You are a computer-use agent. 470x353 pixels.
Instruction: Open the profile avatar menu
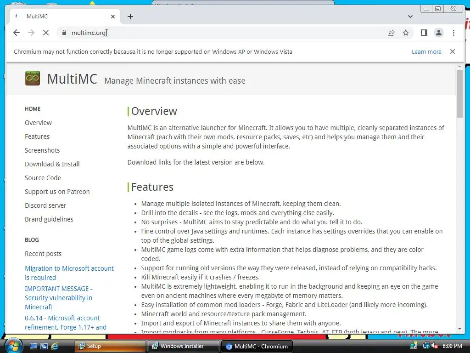438,33
